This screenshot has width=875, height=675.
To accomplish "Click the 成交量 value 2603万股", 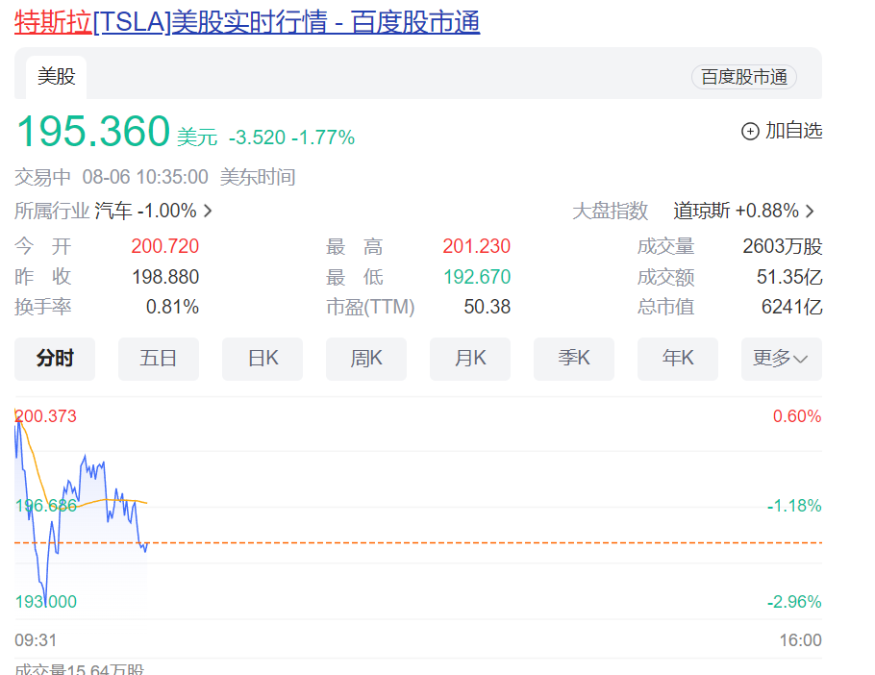I will point(783,246).
